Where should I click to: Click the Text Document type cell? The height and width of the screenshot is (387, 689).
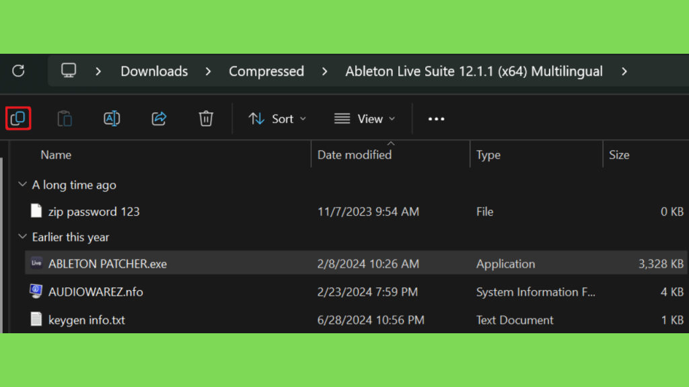click(x=515, y=320)
